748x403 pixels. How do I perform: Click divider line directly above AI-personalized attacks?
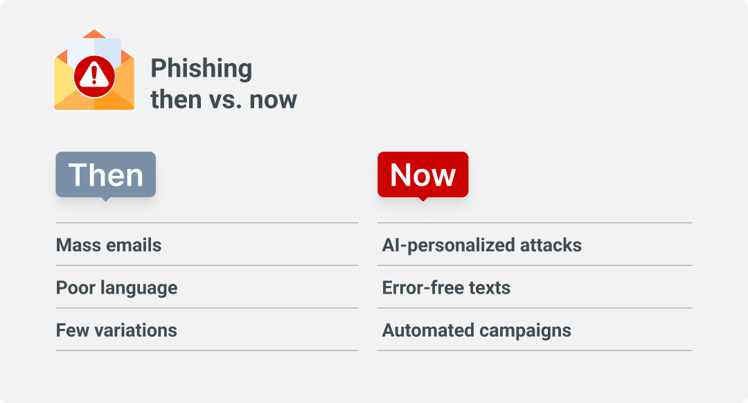[x=534, y=223]
